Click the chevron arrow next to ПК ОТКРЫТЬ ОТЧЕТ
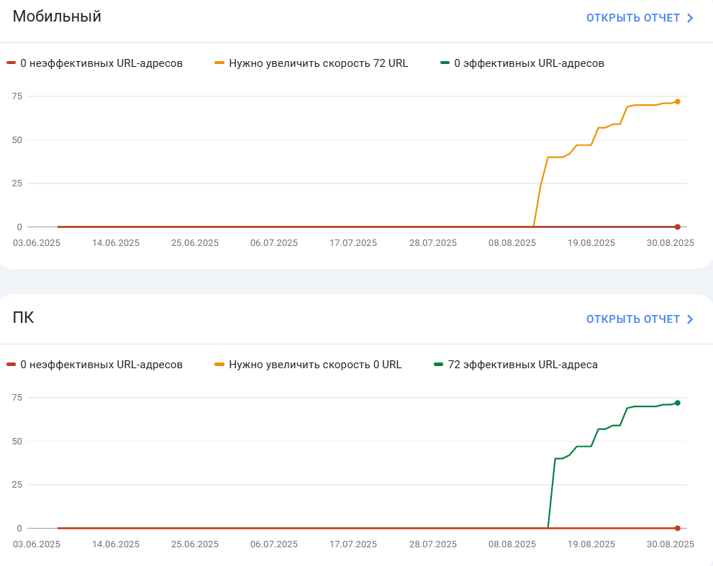Screen dimensions: 713x566 tap(690, 319)
